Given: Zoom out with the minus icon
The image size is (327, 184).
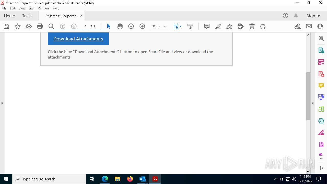Looking at the screenshot, I should [131, 26].
